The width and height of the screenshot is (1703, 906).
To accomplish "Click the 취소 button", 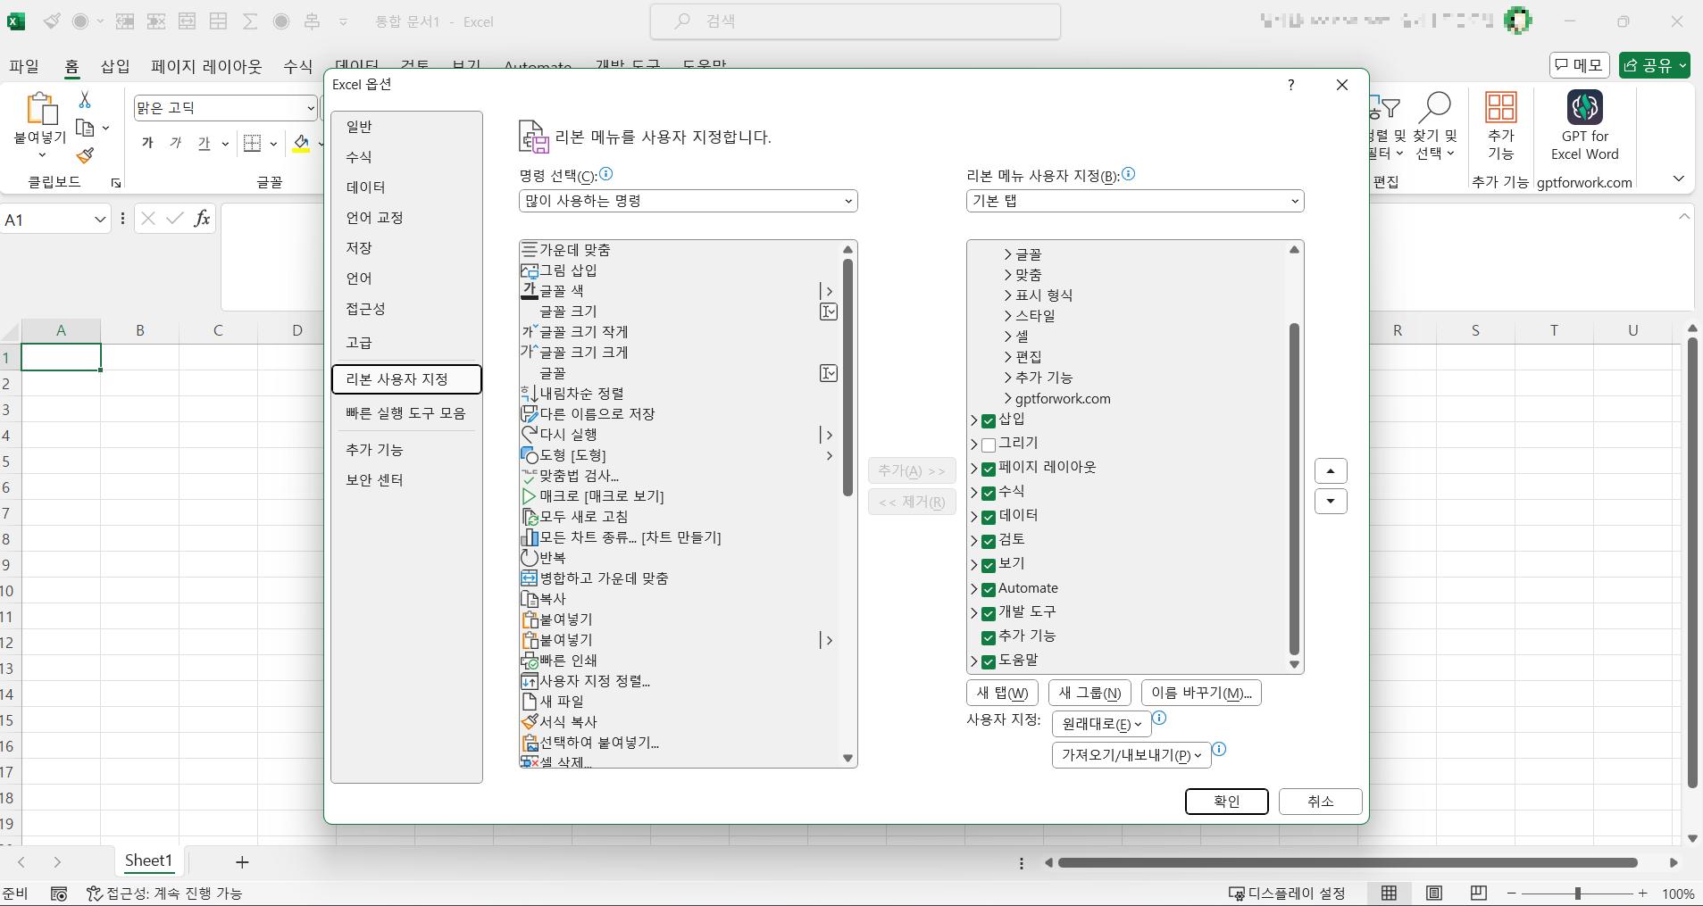I will pyautogui.click(x=1320, y=802).
